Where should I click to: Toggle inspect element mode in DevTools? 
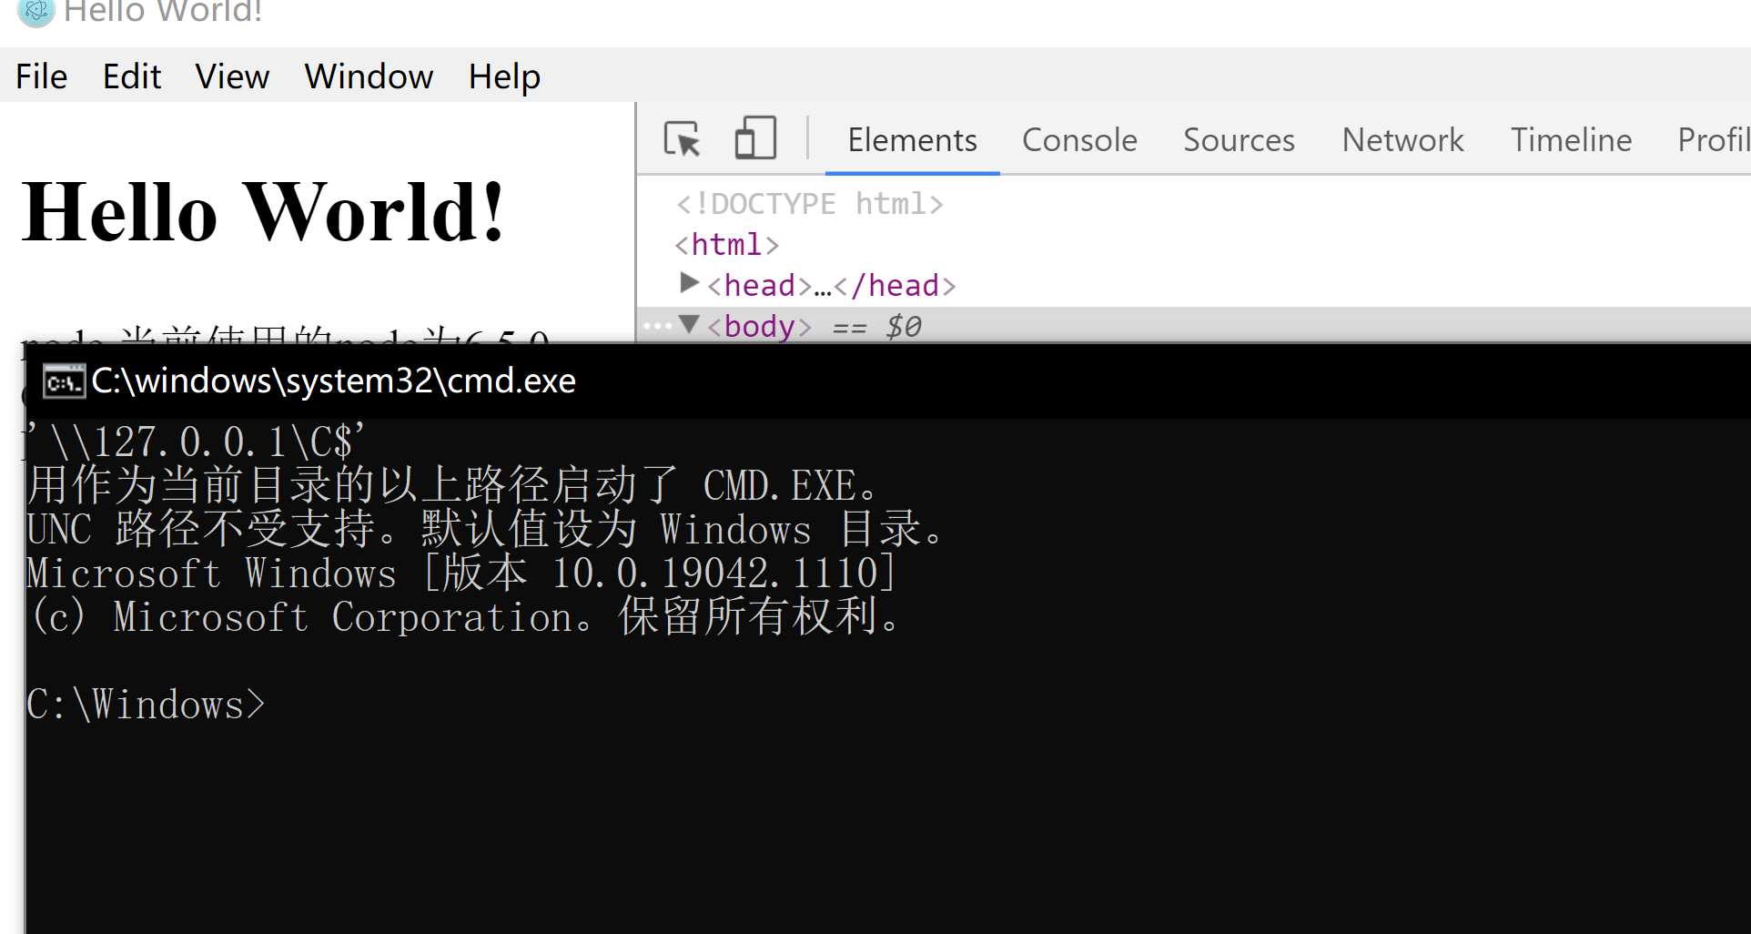click(x=681, y=139)
